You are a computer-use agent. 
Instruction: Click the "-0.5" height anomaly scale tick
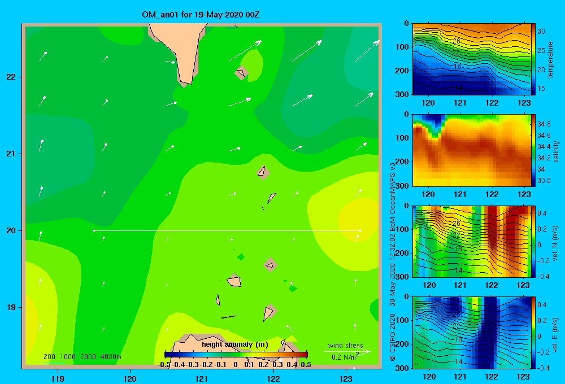pyautogui.click(x=164, y=365)
